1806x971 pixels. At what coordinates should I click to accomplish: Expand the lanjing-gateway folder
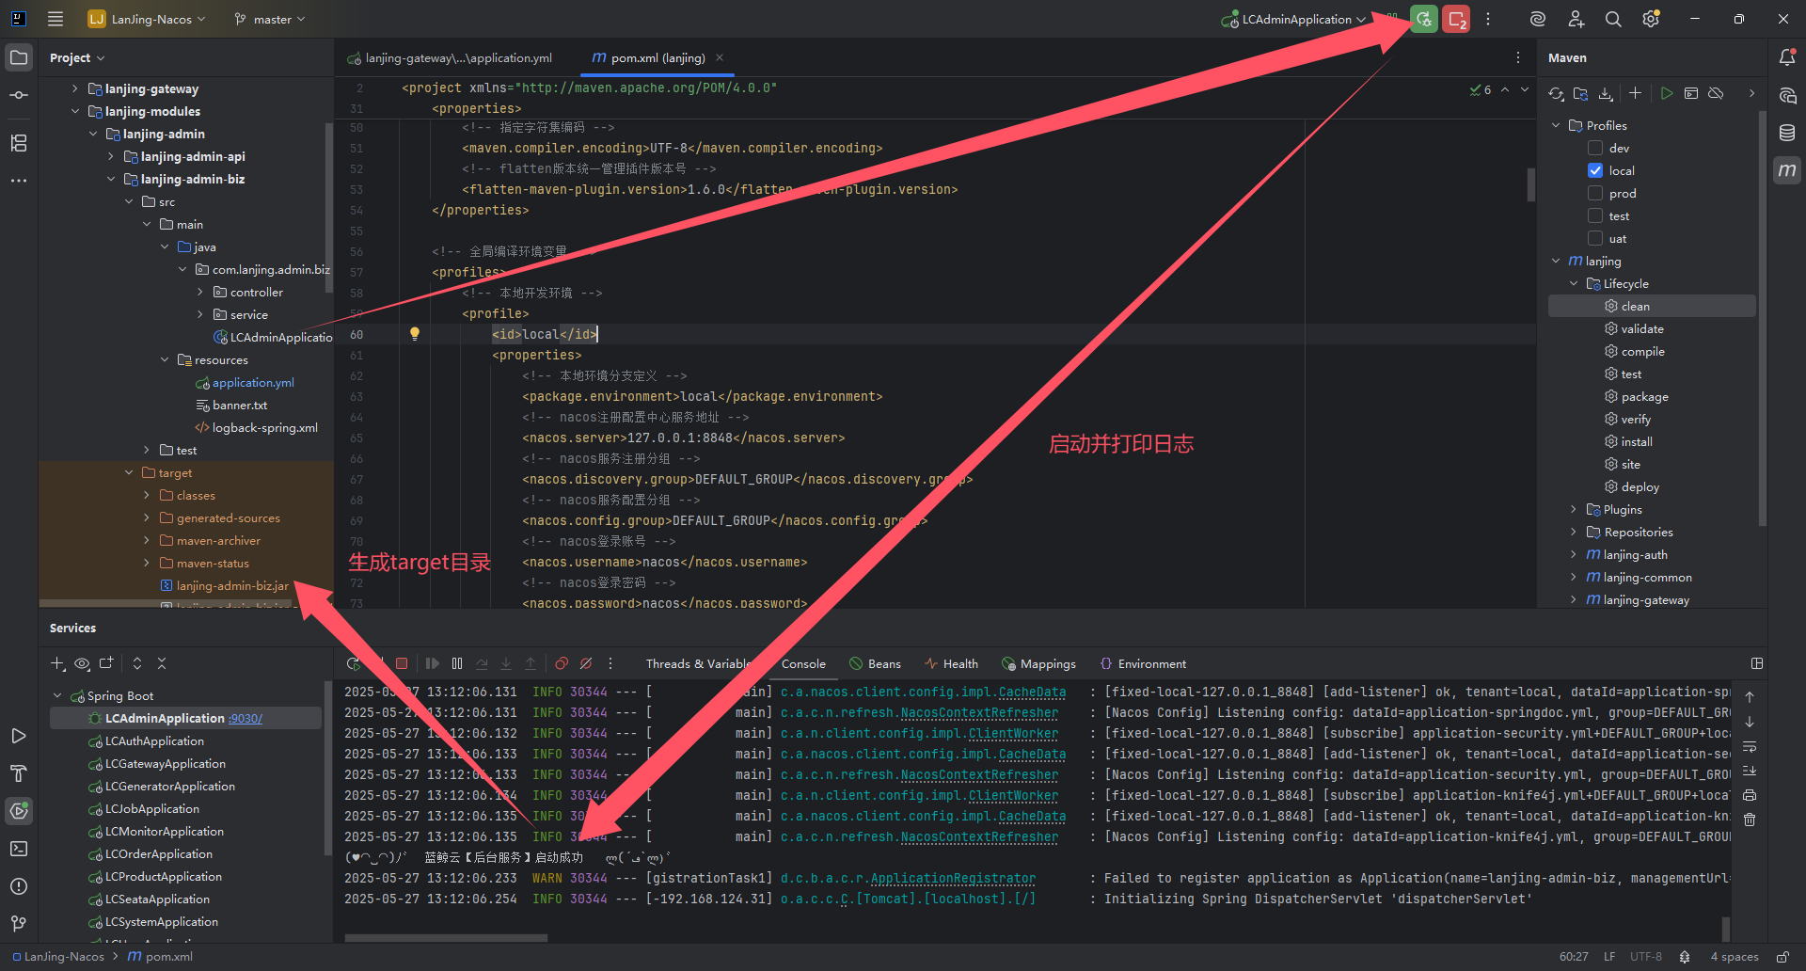click(x=75, y=88)
